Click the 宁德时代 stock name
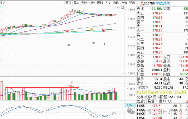 click(x=163, y=3)
